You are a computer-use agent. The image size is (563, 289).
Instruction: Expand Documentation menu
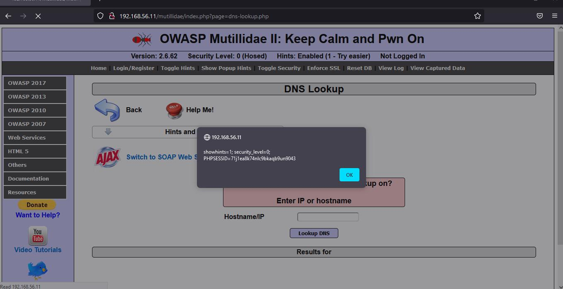click(x=35, y=178)
